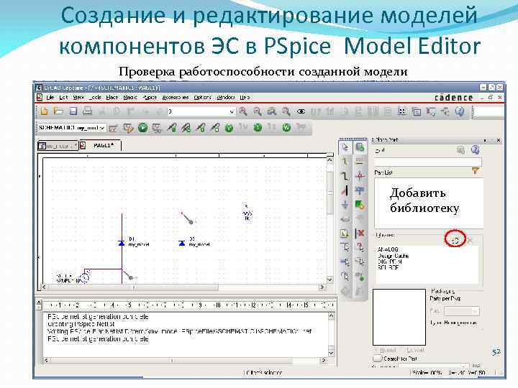Select ANALOG in the Libraries list

click(x=388, y=250)
